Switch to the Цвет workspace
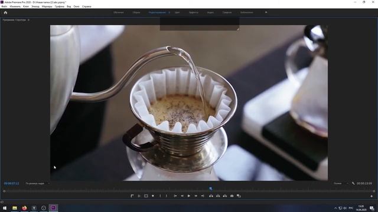Viewport: 378px width, 212px height. point(177,12)
